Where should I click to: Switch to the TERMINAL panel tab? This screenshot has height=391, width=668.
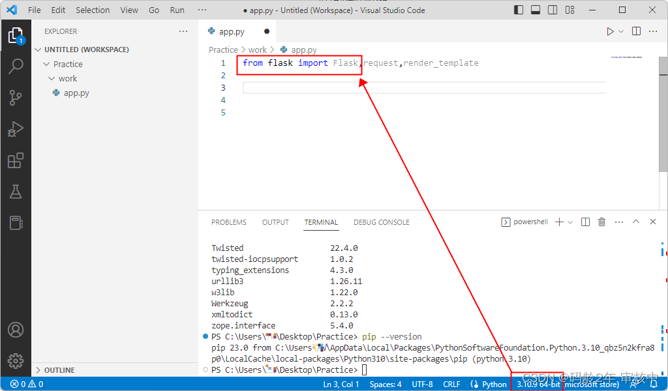321,222
